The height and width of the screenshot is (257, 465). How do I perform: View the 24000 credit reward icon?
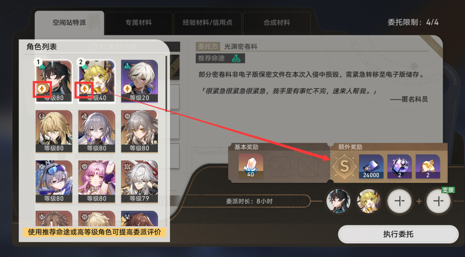371,167
